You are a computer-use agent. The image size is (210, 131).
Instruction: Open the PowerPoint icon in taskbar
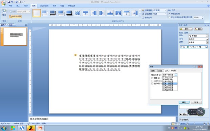[x=40, y=128]
